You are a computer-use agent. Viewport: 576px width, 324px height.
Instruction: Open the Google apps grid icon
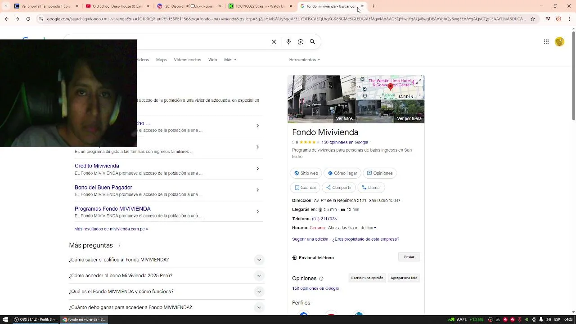(546, 42)
